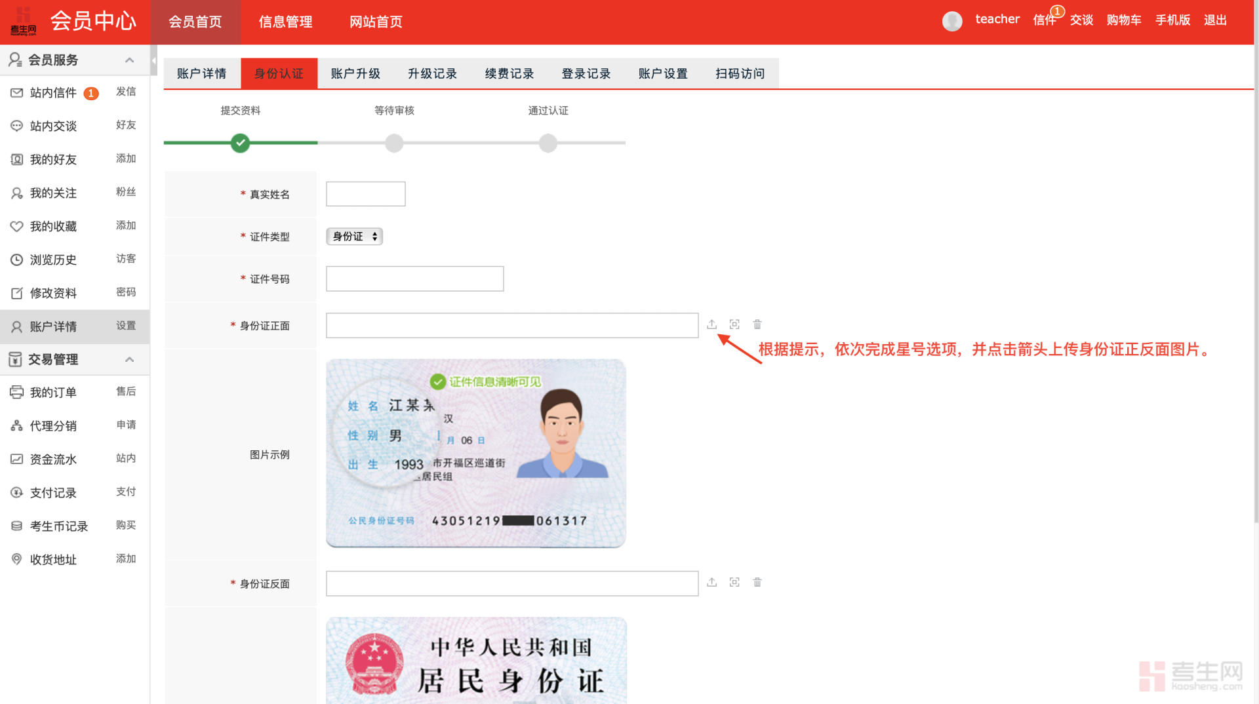
Task: Open the 证件类型 dropdown
Action: (x=354, y=236)
